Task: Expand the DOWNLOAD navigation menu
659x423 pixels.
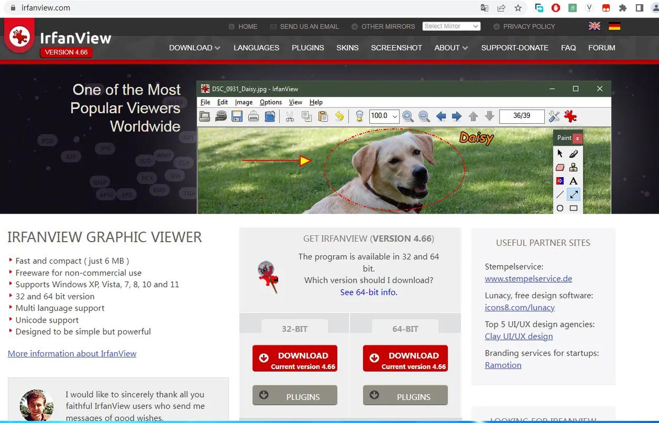Action: [x=194, y=48]
